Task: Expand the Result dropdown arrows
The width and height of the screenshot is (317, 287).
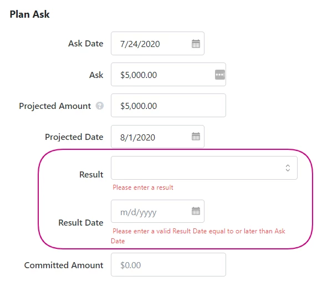Action: (288, 168)
